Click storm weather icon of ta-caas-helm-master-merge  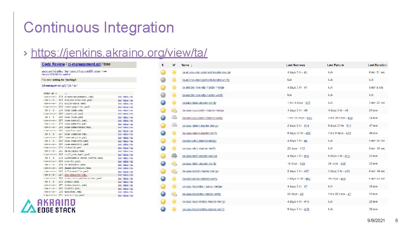coord(174,156)
